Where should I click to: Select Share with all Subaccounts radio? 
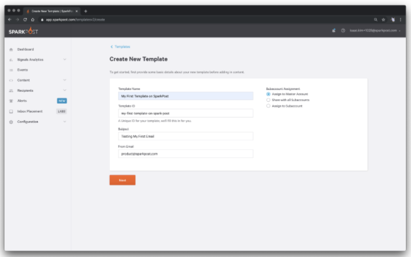pos(268,100)
